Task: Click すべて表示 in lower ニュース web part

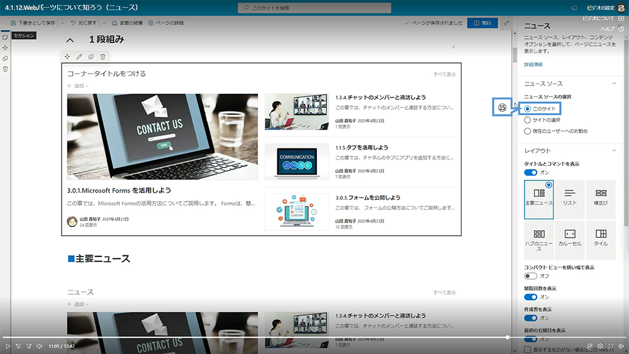Action: (x=444, y=292)
